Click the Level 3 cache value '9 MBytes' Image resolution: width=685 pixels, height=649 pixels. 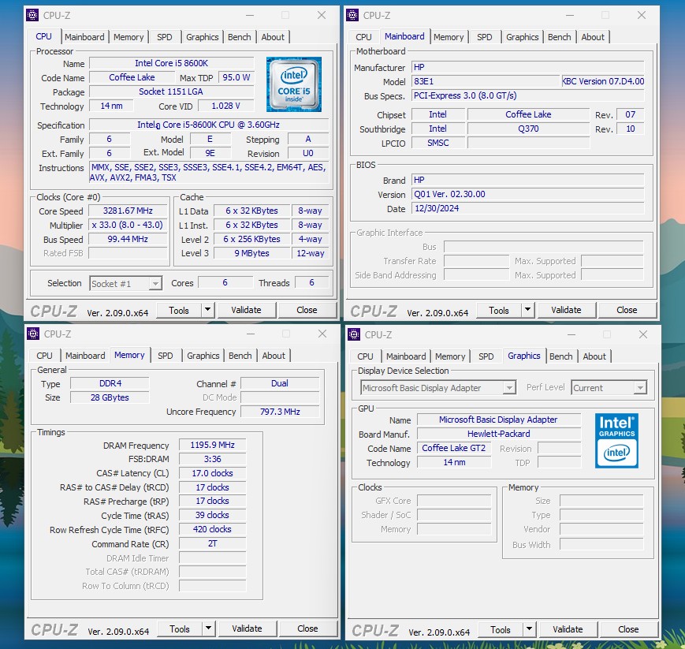pos(251,253)
